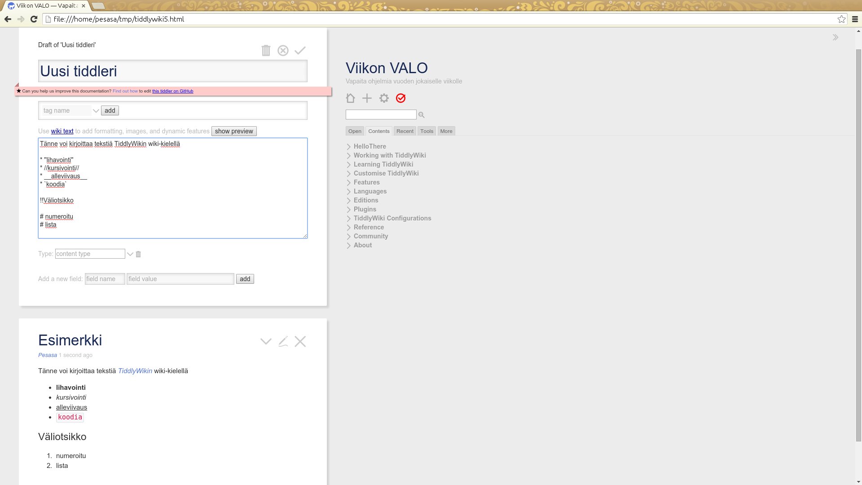Focus the field value input
This screenshot has width=862, height=485.
pyautogui.click(x=180, y=279)
